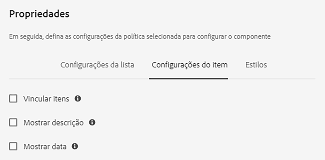
Task: Click the Vincular itens label text
Action: pyautogui.click(x=46, y=99)
